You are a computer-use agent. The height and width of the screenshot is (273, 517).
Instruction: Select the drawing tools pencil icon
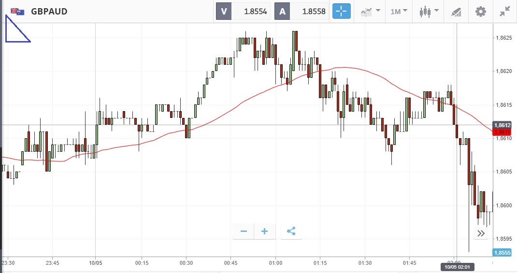coord(456,12)
